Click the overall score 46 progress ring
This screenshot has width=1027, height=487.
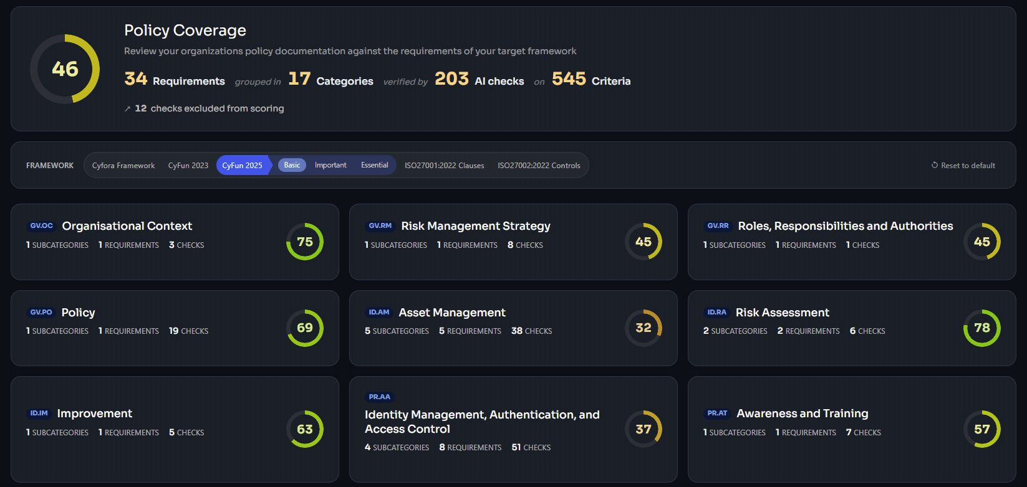[x=65, y=69]
